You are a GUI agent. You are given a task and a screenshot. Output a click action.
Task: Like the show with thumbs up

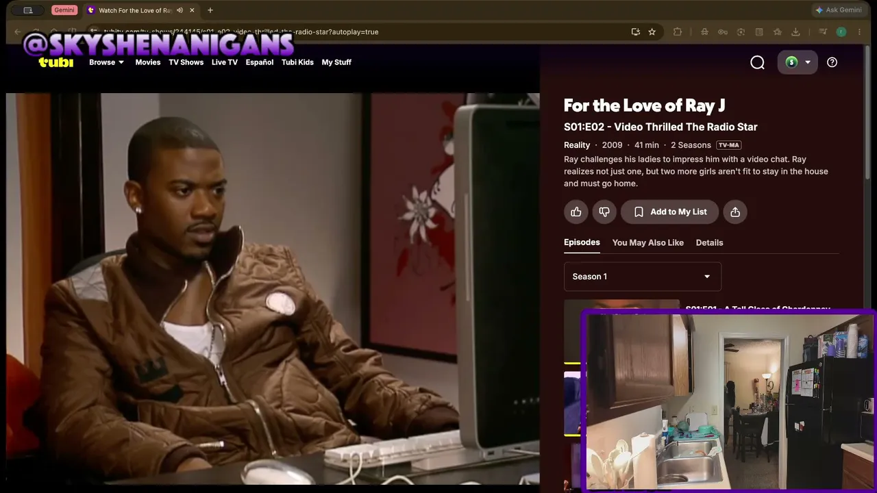point(576,212)
